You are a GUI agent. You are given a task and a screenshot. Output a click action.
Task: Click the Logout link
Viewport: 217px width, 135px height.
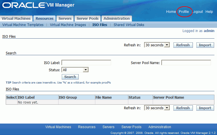(x=197, y=12)
